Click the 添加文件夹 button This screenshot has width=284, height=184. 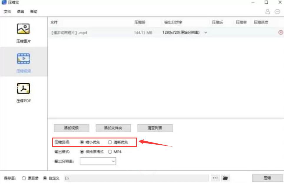click(113, 128)
